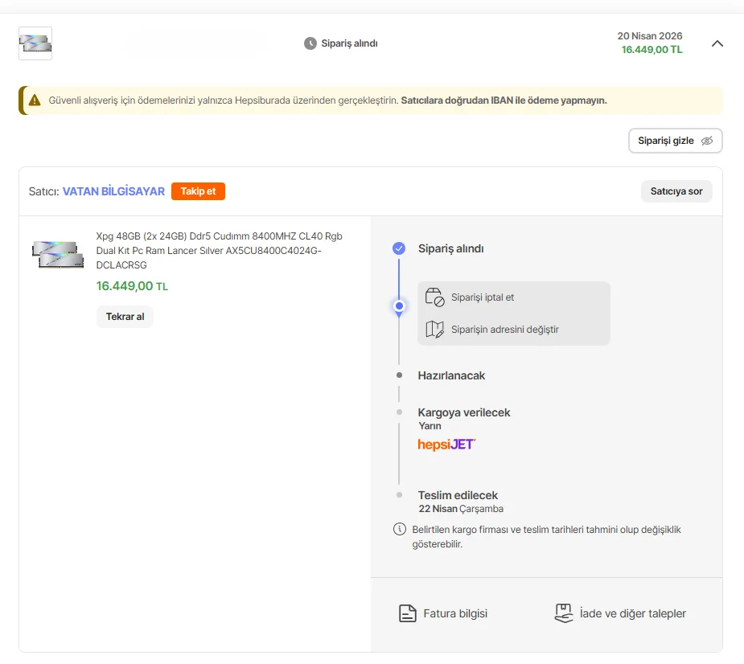This screenshot has height=664, width=744.
Task: Click the hepsiJET carrier logo
Action: point(446,444)
